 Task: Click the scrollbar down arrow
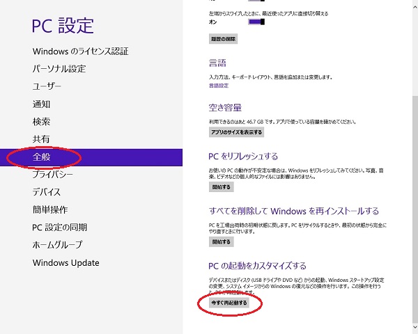point(415,328)
